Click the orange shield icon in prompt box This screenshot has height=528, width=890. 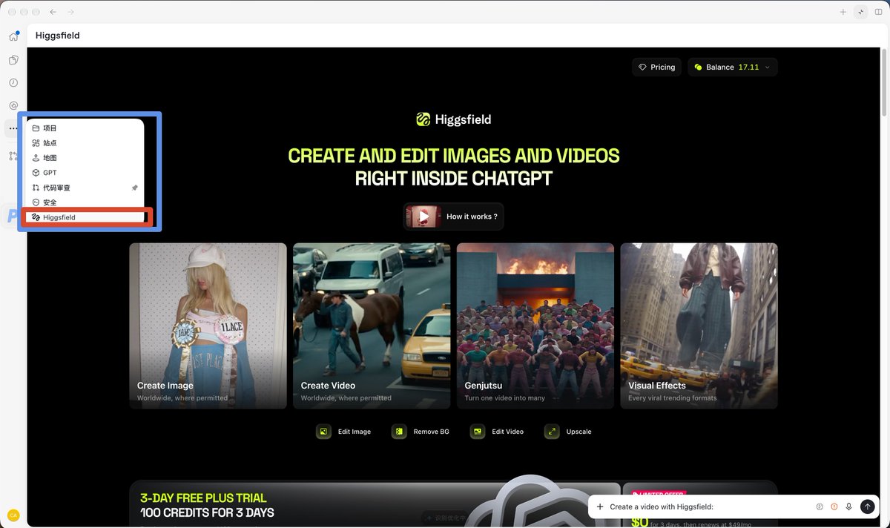pyautogui.click(x=834, y=506)
